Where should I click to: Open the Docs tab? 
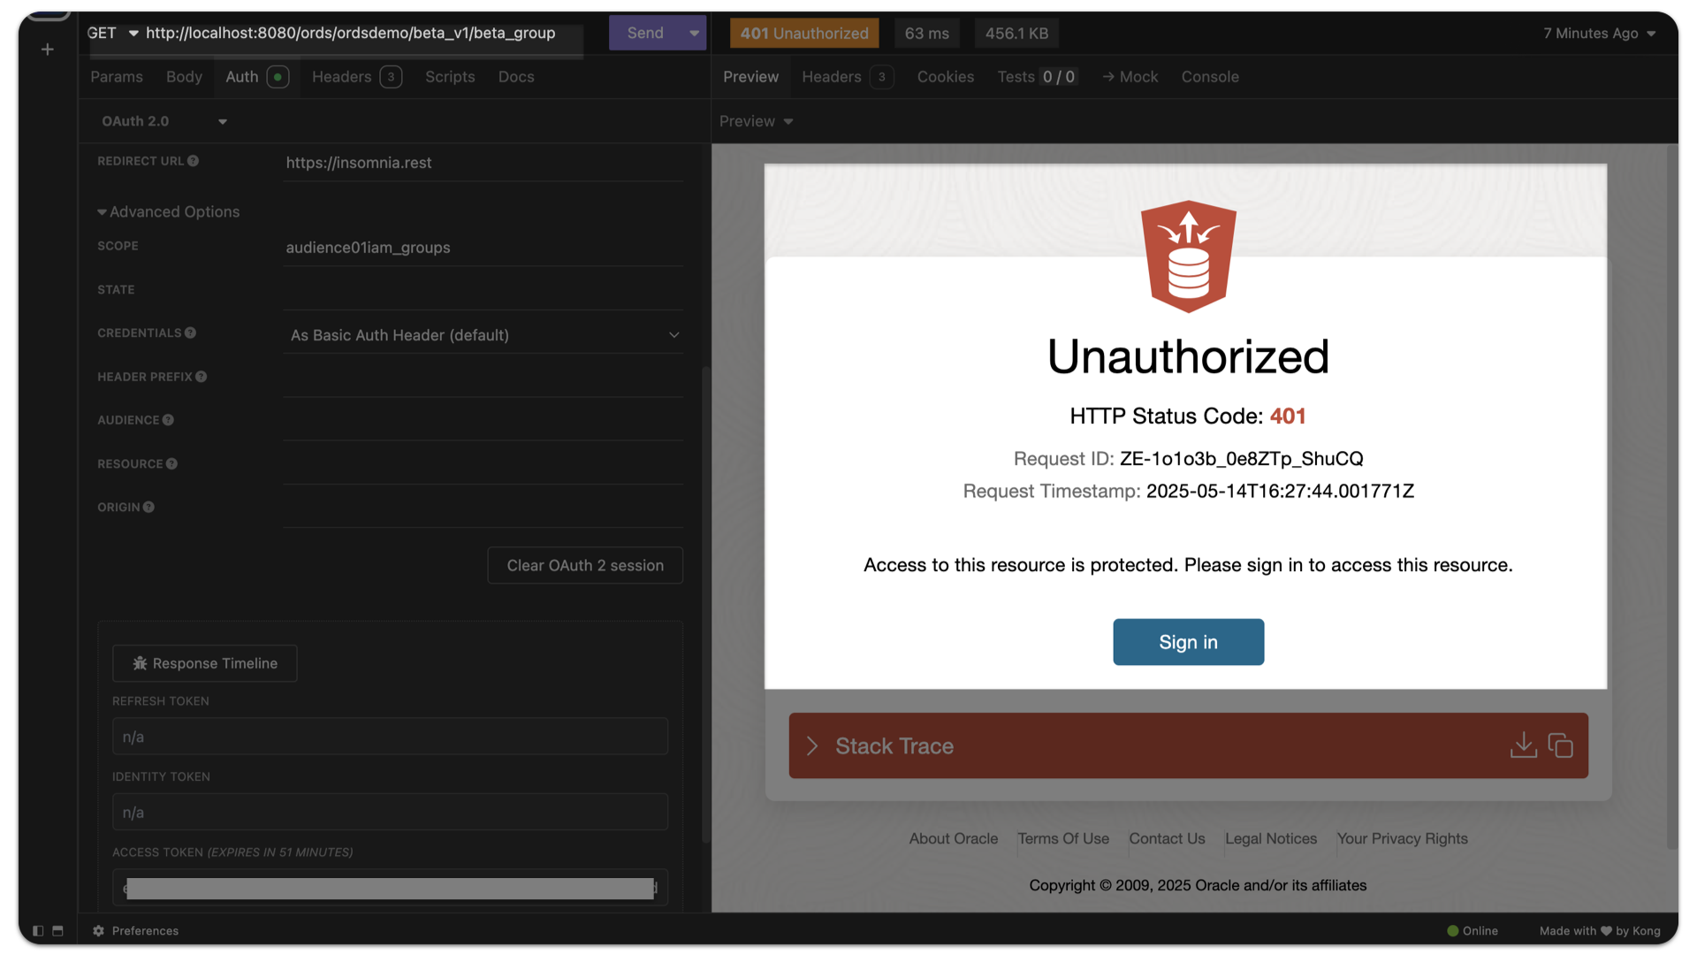tap(516, 77)
